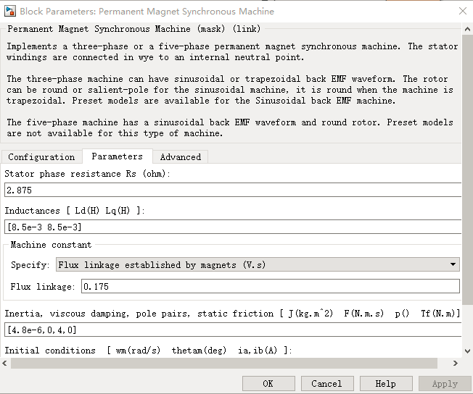Edit the inertia, damping, pole pairs field
Viewport: 473px width, 394px height.
[x=233, y=330]
